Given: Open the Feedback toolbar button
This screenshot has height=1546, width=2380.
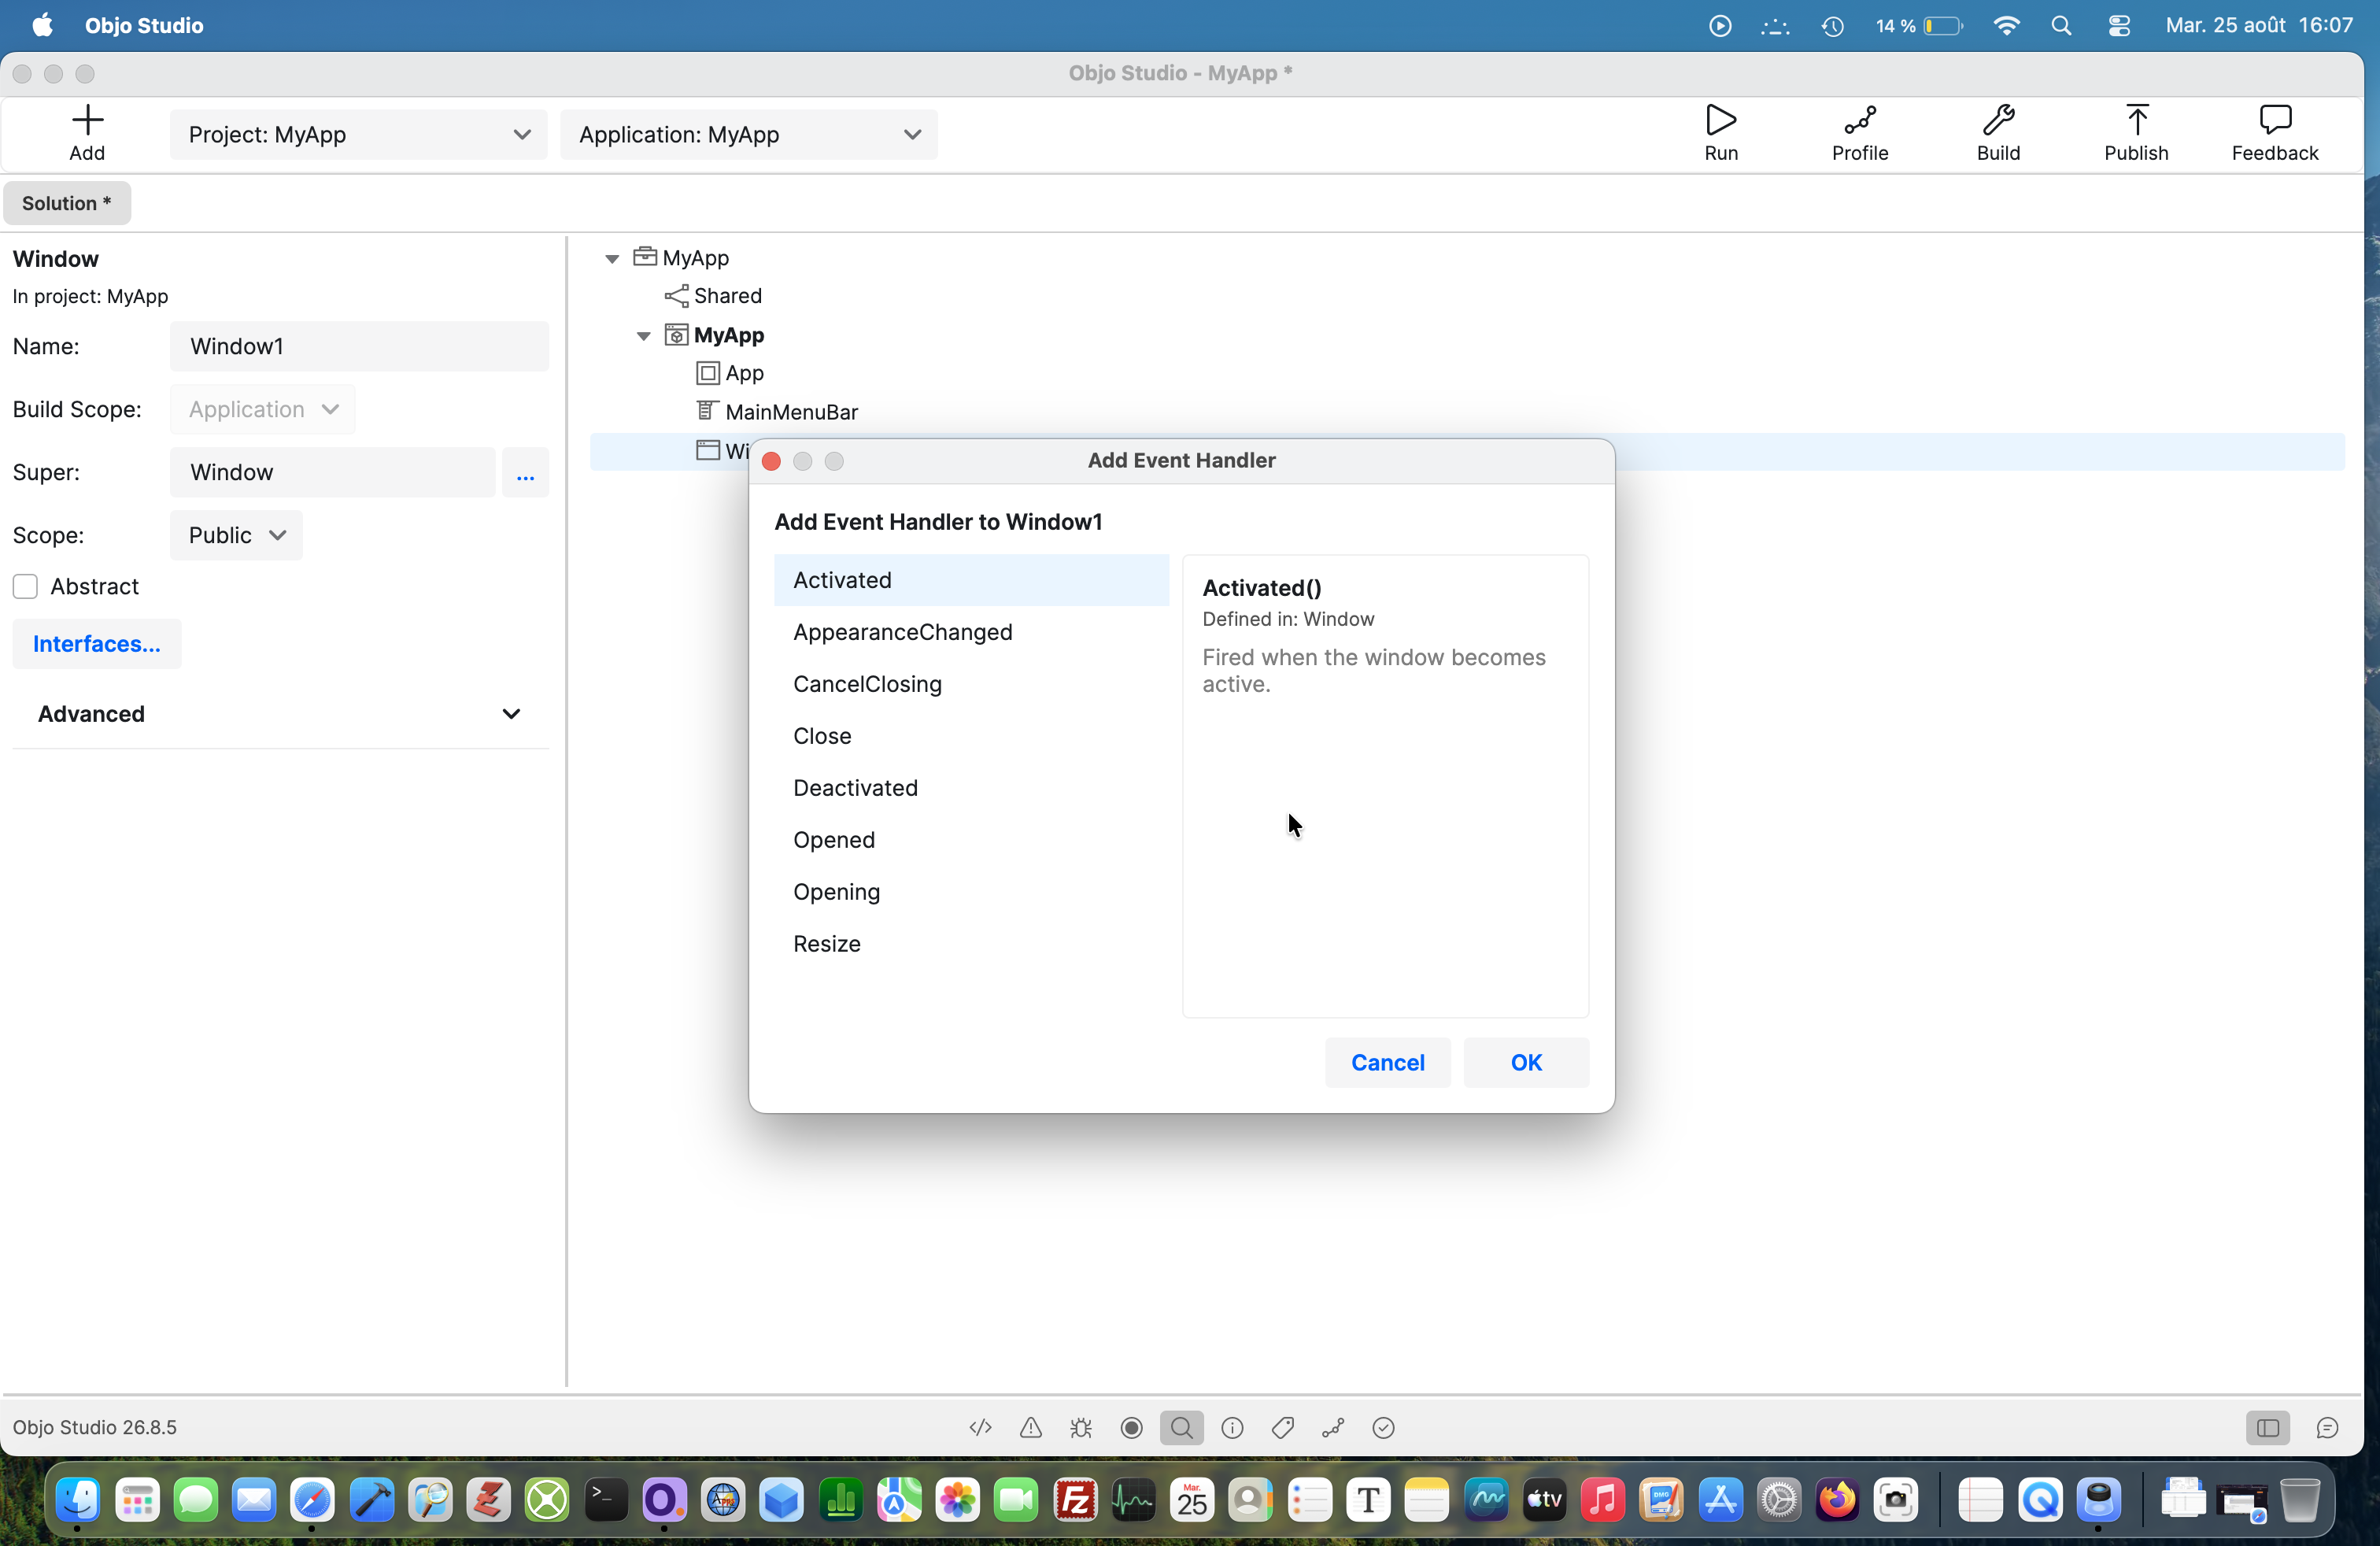Looking at the screenshot, I should point(2274,133).
